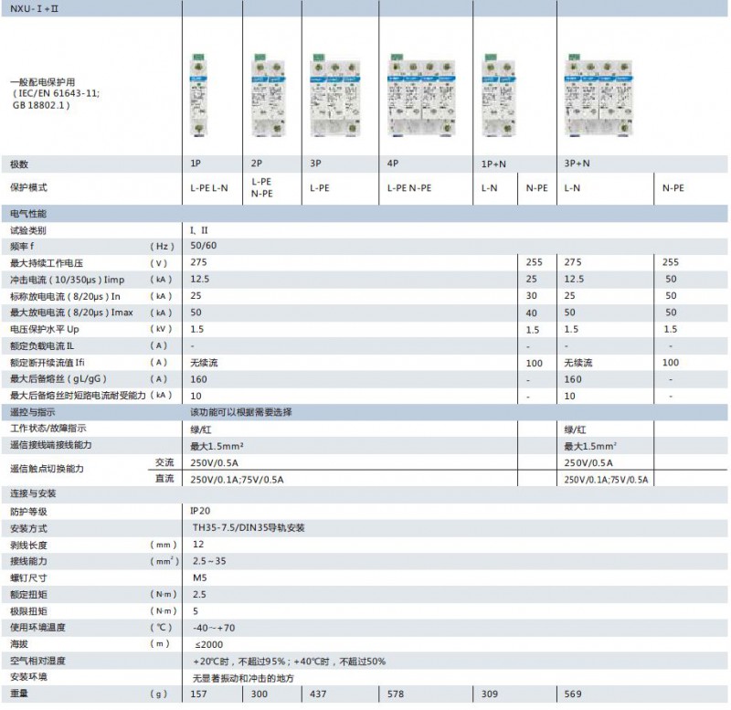Select the 4P surge protector product image
Image resolution: width=731 pixels, height=710 pixels.
pyautogui.click(x=423, y=96)
